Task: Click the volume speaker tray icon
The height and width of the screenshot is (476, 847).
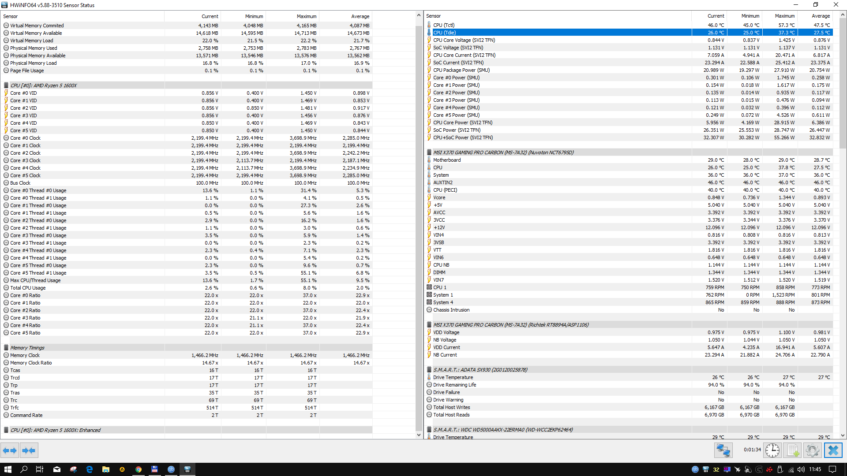Action: click(x=801, y=469)
